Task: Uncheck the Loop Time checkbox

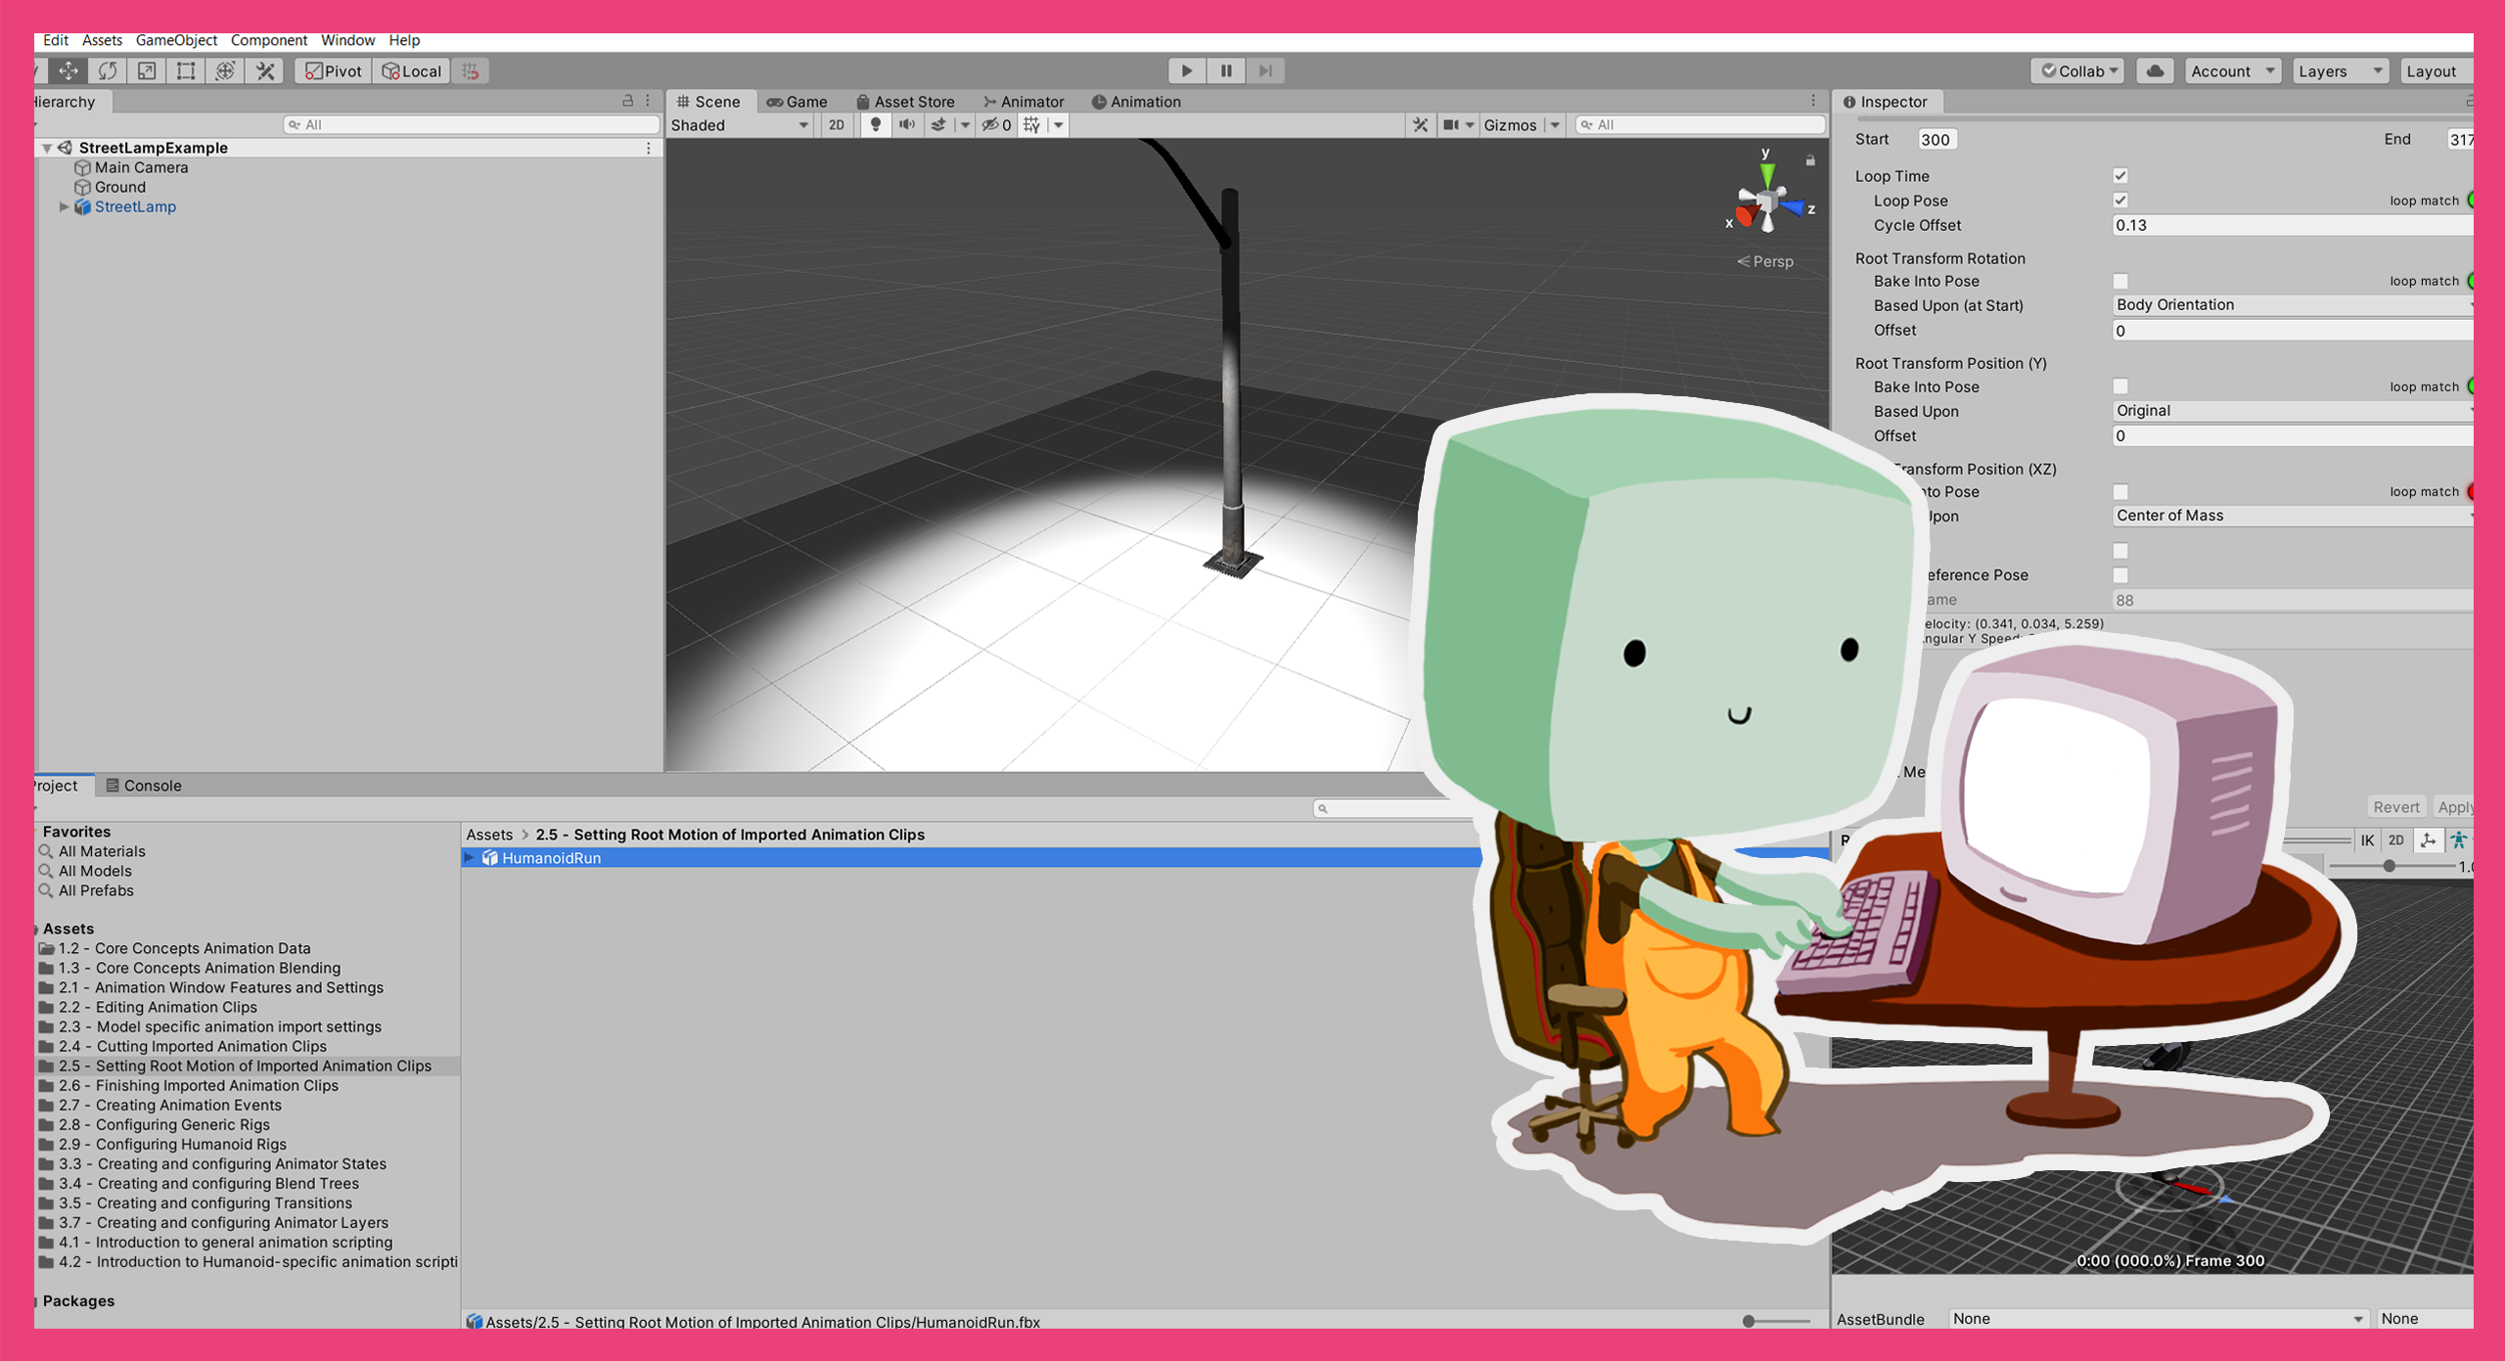Action: 2120,176
